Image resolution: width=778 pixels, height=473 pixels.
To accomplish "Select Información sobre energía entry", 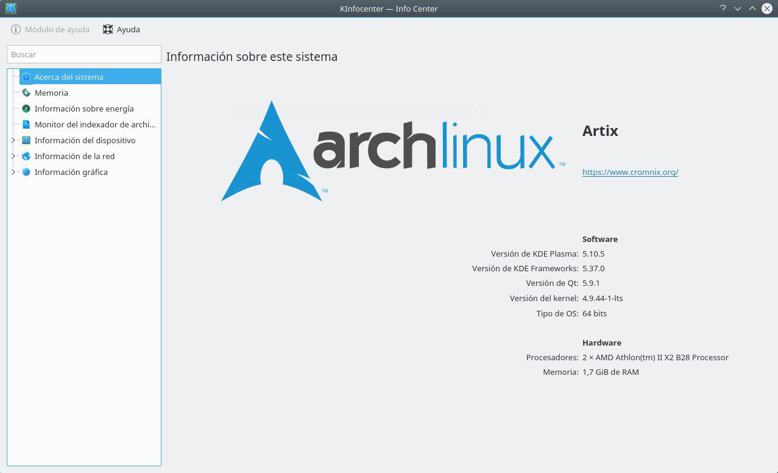I will (x=84, y=108).
